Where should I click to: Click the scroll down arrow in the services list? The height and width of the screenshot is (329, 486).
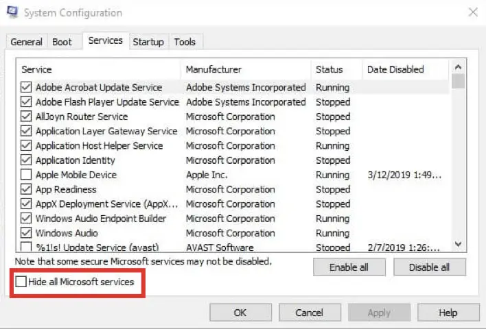(458, 244)
